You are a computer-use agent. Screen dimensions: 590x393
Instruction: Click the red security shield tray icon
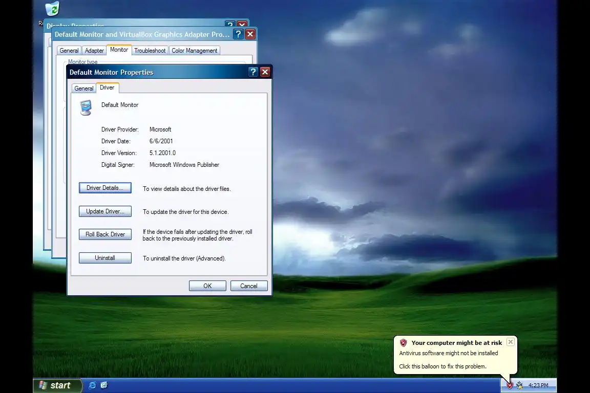[x=510, y=385]
